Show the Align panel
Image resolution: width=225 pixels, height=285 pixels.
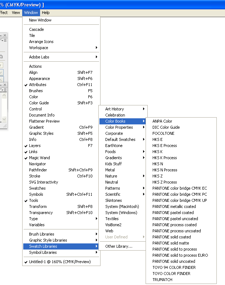[x=61, y=72]
